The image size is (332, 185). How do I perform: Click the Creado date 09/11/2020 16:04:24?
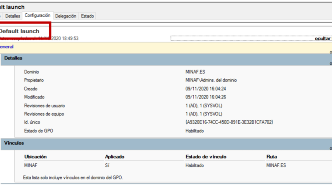point(205,89)
